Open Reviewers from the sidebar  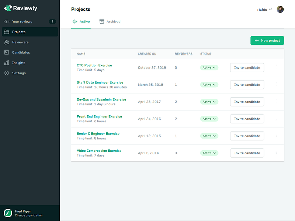tap(30, 42)
